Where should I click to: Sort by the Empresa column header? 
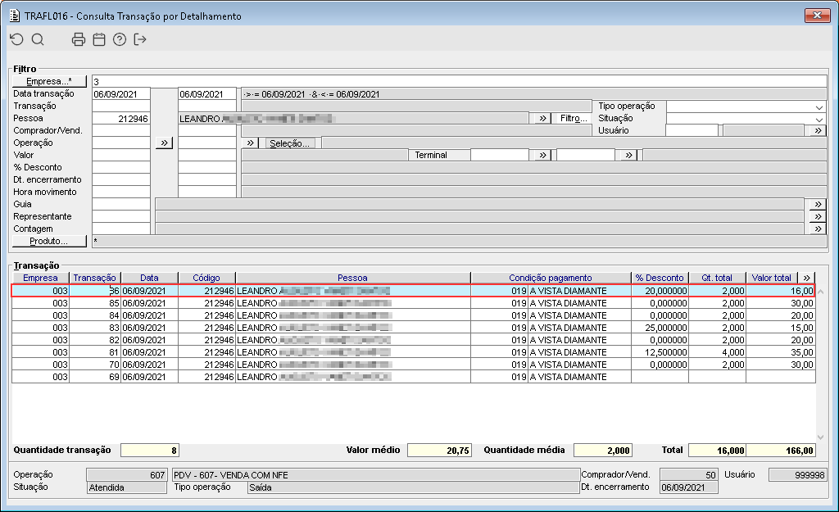(40, 278)
